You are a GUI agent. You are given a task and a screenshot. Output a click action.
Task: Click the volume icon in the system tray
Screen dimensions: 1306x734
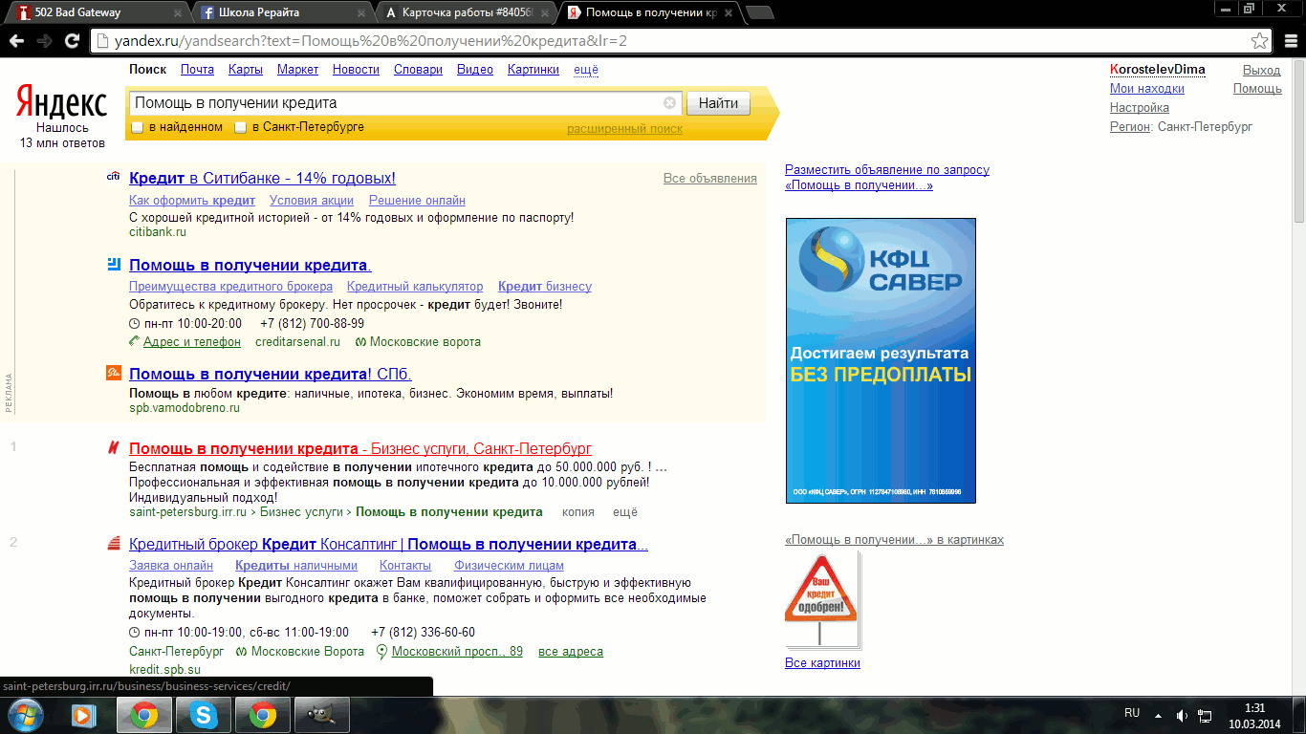[x=1182, y=715]
